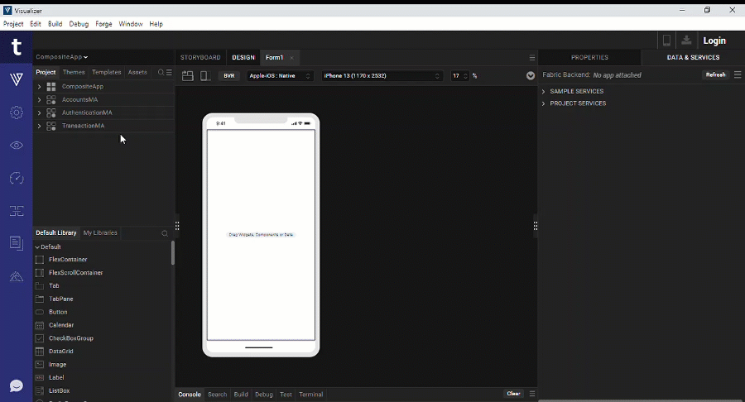
Task: Select the Calendar widget in the library
Action: click(61, 325)
